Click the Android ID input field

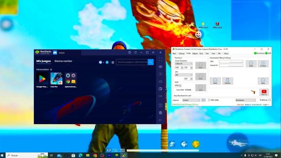tap(231, 65)
